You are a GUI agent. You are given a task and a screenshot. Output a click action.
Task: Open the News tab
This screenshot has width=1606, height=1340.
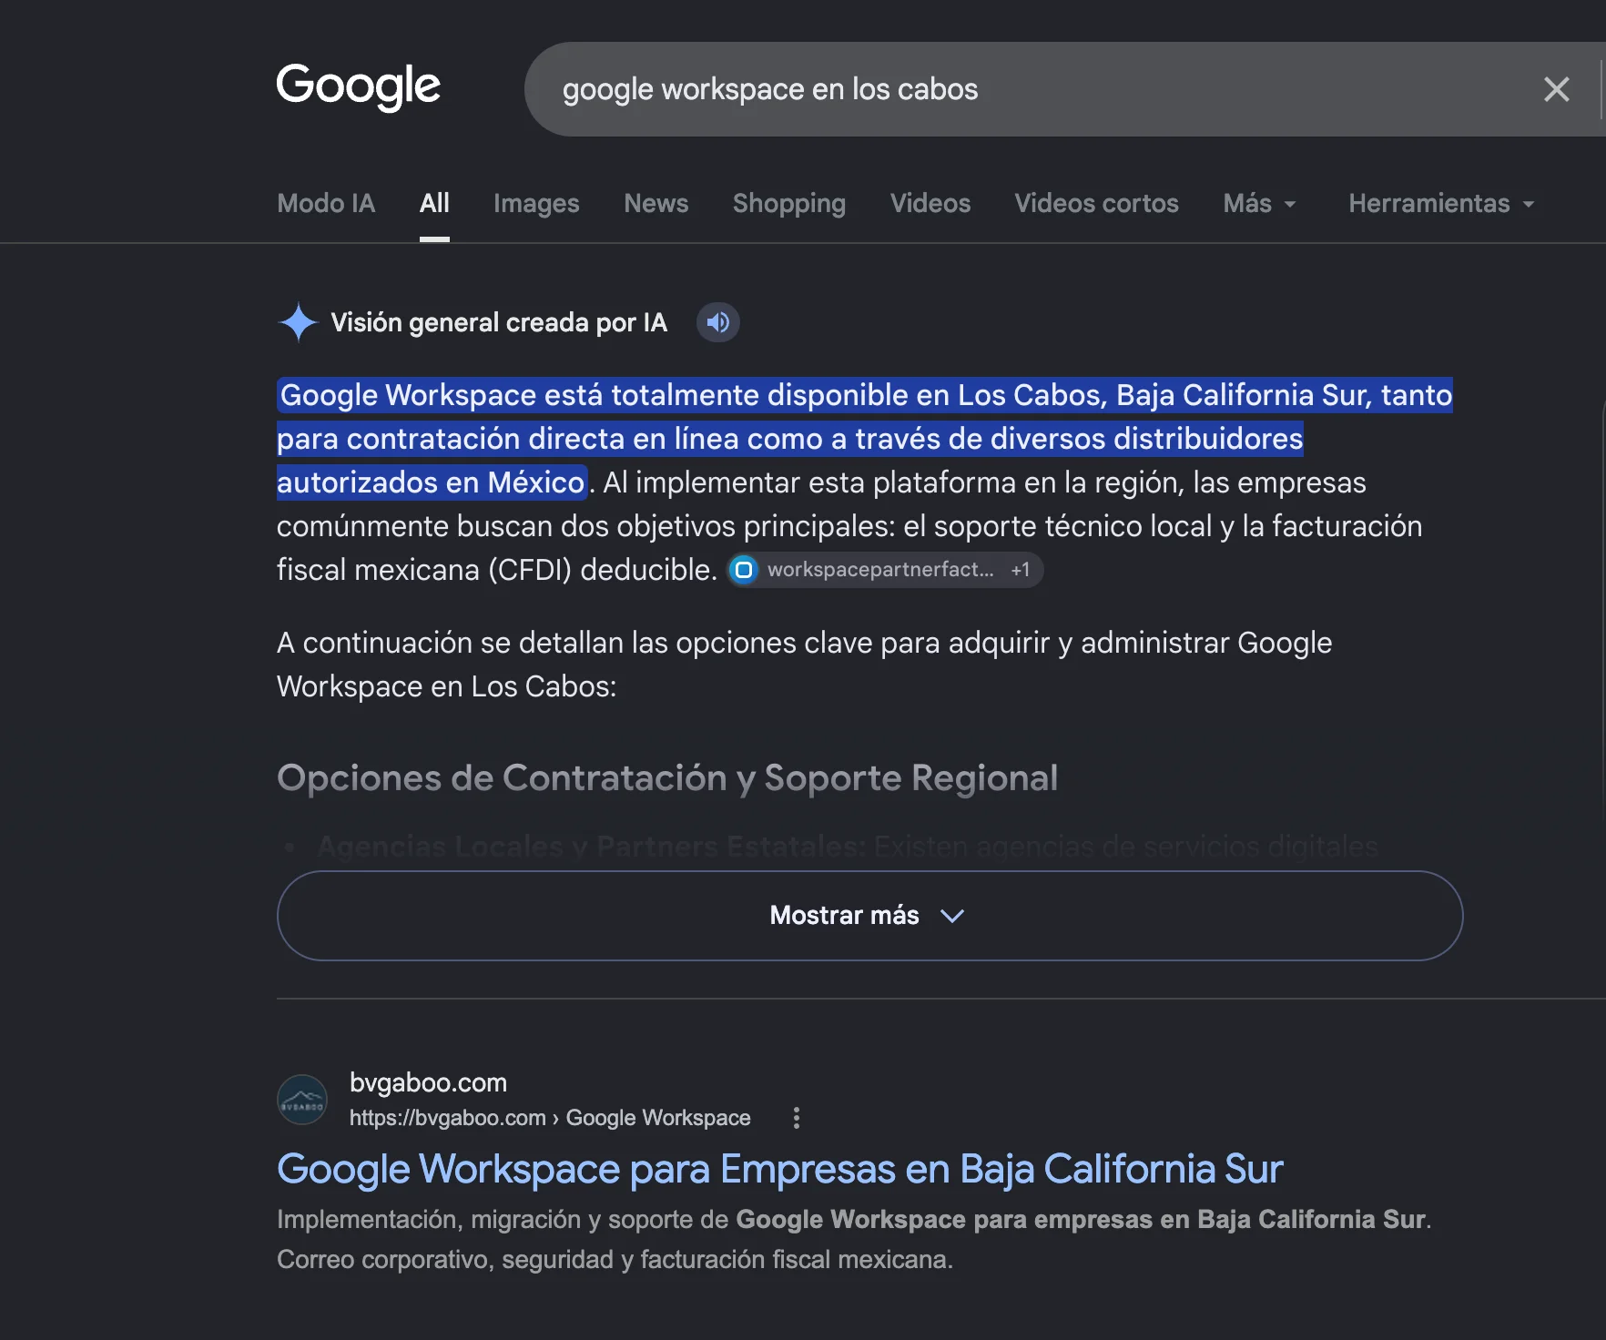point(656,203)
